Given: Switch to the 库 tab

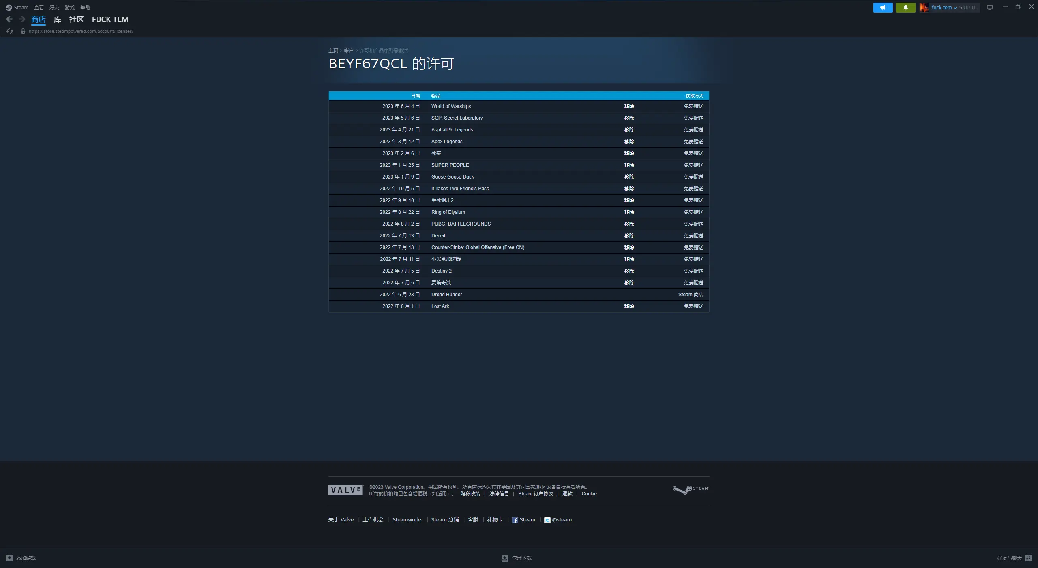Looking at the screenshot, I should point(58,19).
